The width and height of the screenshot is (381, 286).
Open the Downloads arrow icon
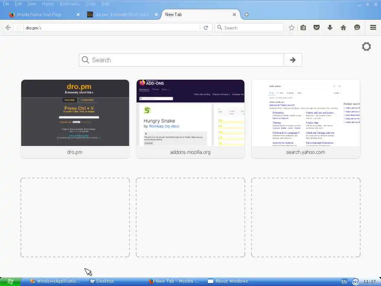tap(330, 28)
